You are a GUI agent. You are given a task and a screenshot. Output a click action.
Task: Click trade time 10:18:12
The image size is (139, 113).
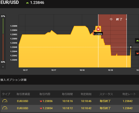67,108
